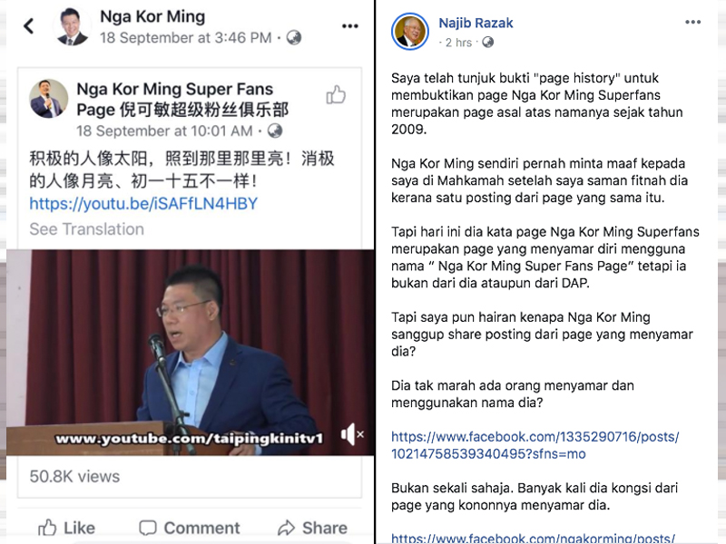Open the Super Fans Page avatar

[x=48, y=98]
